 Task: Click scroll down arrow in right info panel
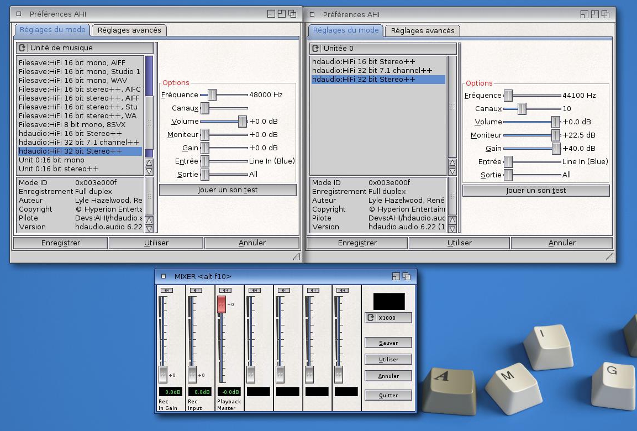coord(452,229)
